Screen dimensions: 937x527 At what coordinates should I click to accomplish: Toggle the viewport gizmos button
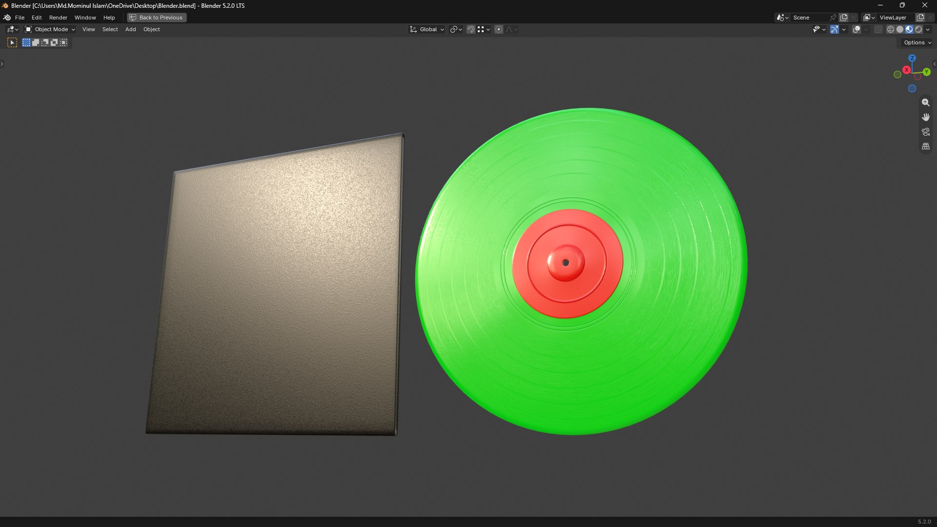click(835, 29)
